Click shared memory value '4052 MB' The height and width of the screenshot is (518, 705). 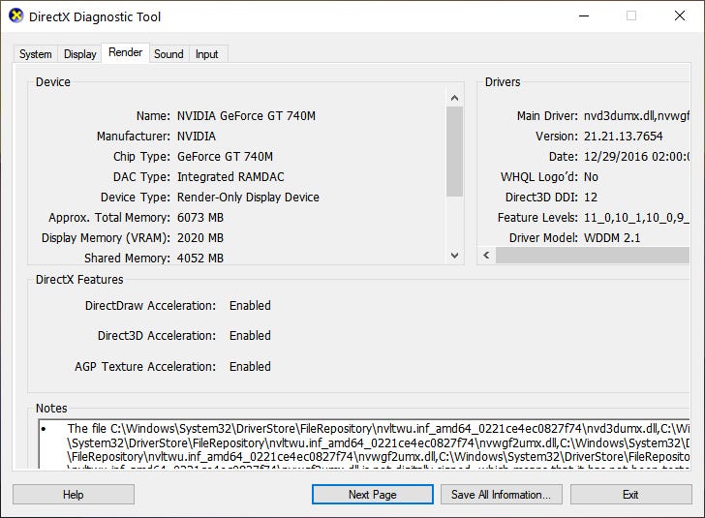tap(200, 259)
